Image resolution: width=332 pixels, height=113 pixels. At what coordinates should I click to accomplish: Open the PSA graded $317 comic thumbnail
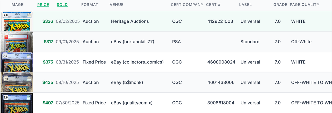pyautogui.click(x=17, y=42)
